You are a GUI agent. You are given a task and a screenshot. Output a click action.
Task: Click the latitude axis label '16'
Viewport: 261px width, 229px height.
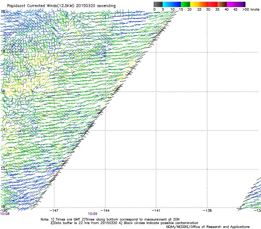pyautogui.click(x=3, y=91)
